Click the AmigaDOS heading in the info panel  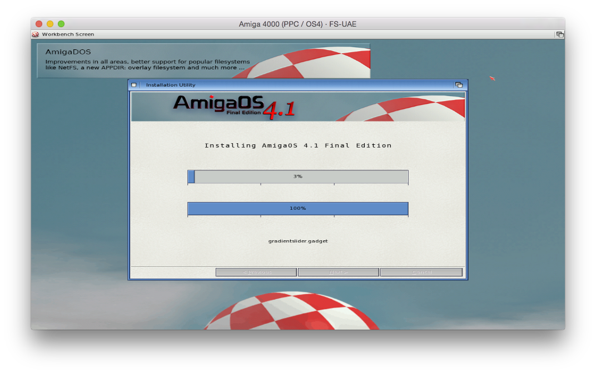(68, 52)
